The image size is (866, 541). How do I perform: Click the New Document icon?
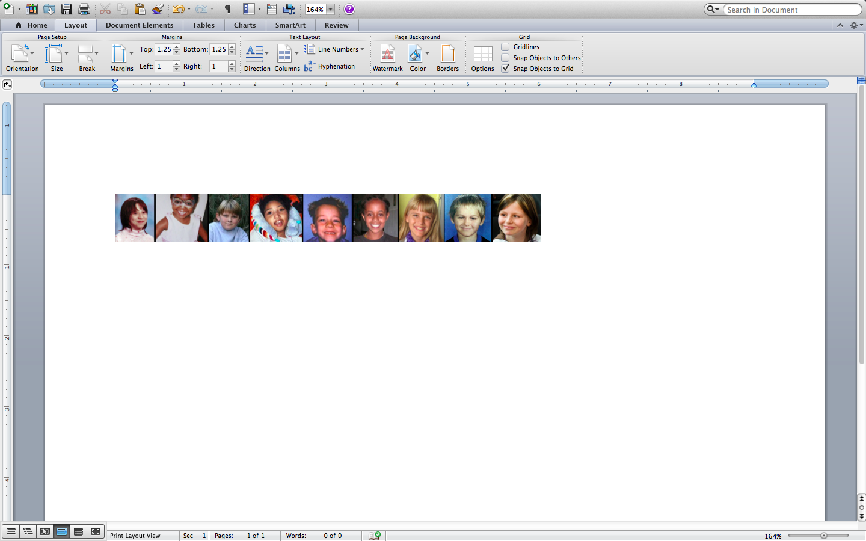9,9
